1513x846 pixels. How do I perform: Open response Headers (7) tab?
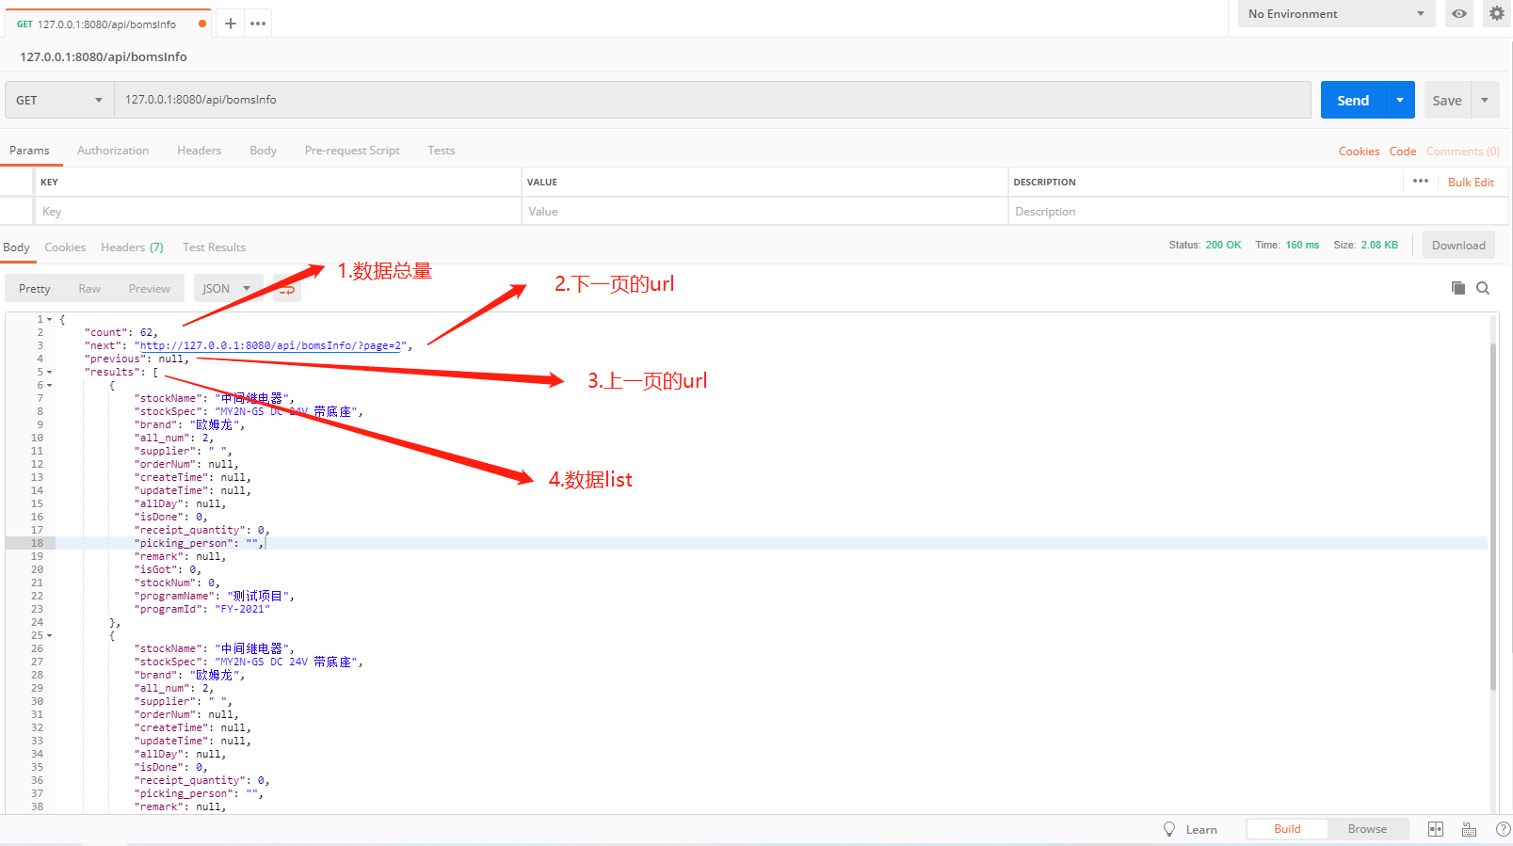132,247
